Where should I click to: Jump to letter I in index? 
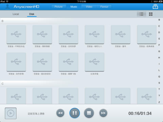pyautogui.click(x=159, y=64)
